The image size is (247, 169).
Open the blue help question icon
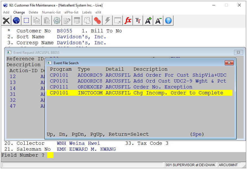pyautogui.click(x=168, y=21)
